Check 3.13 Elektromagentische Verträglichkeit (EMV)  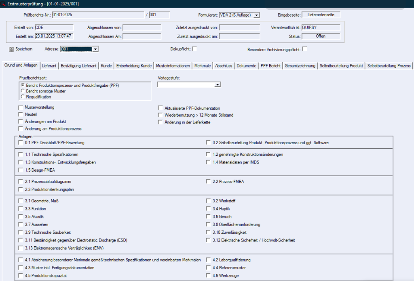pyautogui.click(x=21, y=248)
